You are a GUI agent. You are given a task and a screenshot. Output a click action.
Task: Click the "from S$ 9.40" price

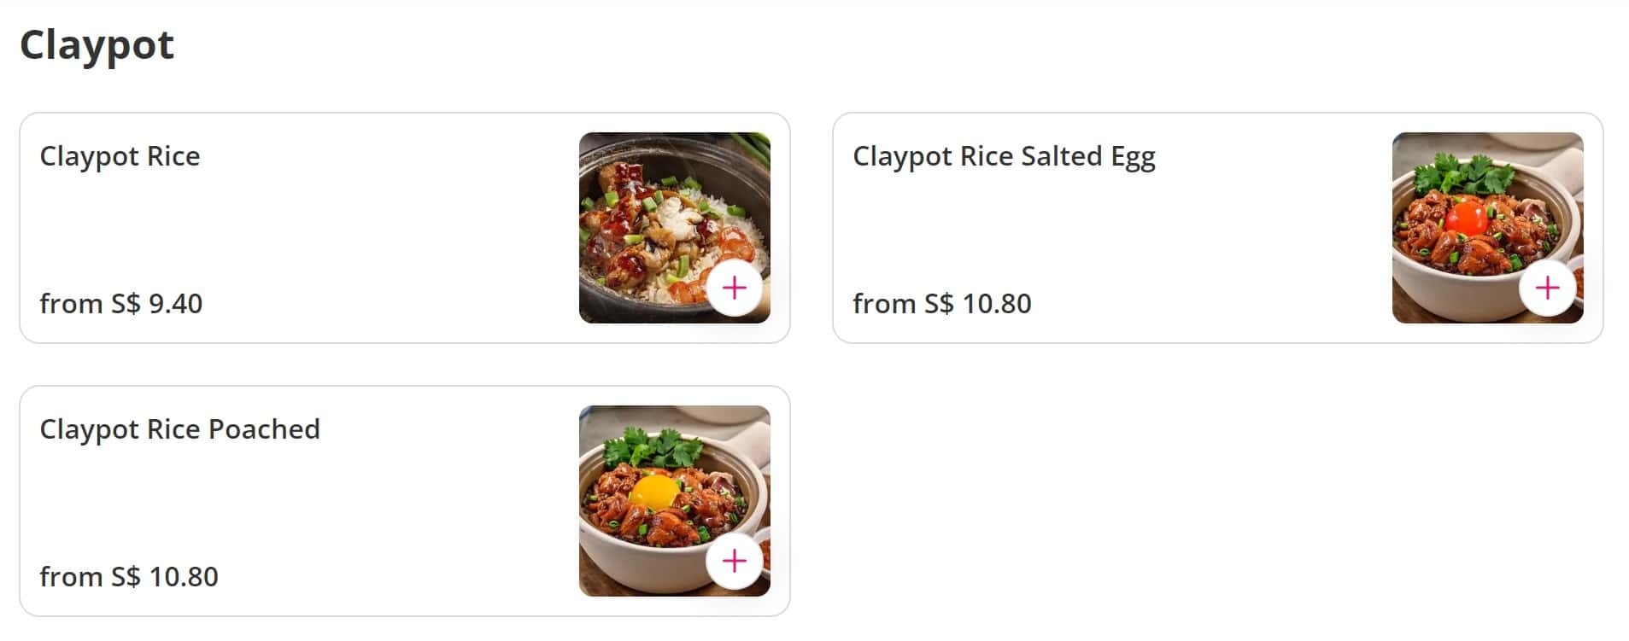[x=121, y=304]
